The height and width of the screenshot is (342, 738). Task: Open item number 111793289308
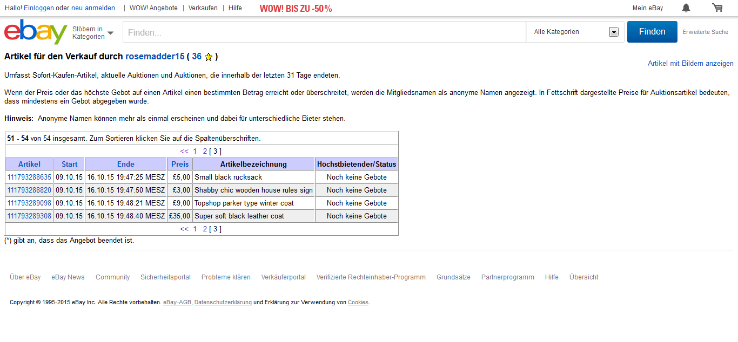29,216
